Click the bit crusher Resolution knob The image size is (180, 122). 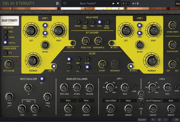[86, 41]
